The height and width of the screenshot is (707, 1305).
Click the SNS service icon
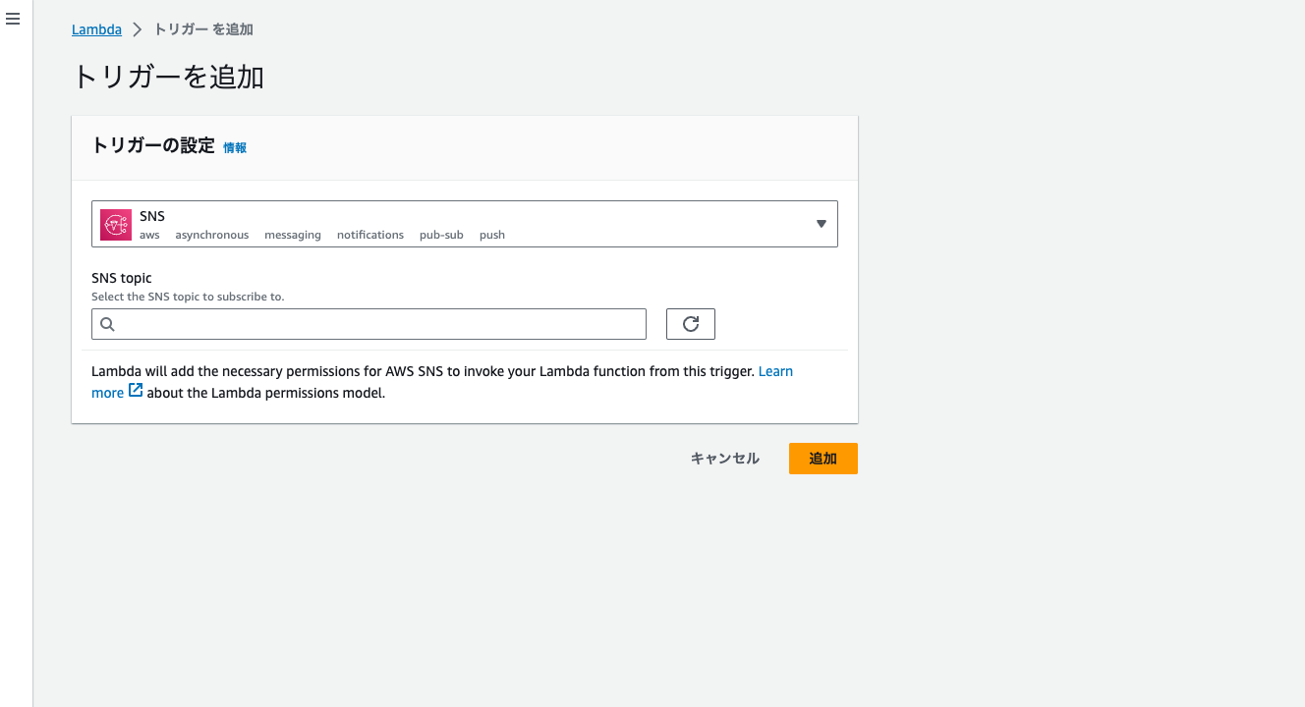pyautogui.click(x=116, y=225)
